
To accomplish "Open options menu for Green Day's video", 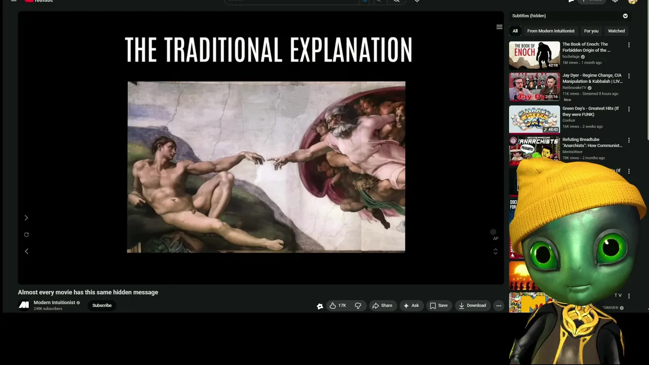I will point(629,109).
